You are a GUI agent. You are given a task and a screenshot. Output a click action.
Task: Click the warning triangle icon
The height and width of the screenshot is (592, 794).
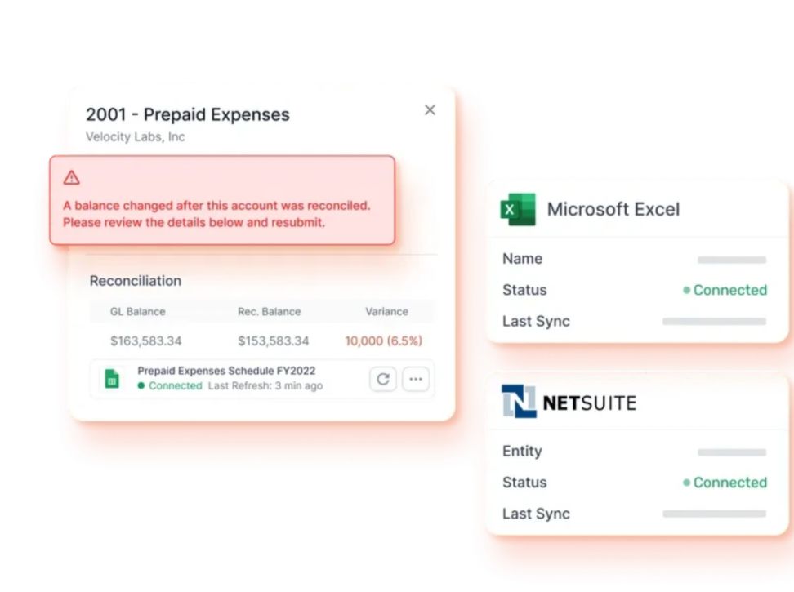(x=72, y=177)
